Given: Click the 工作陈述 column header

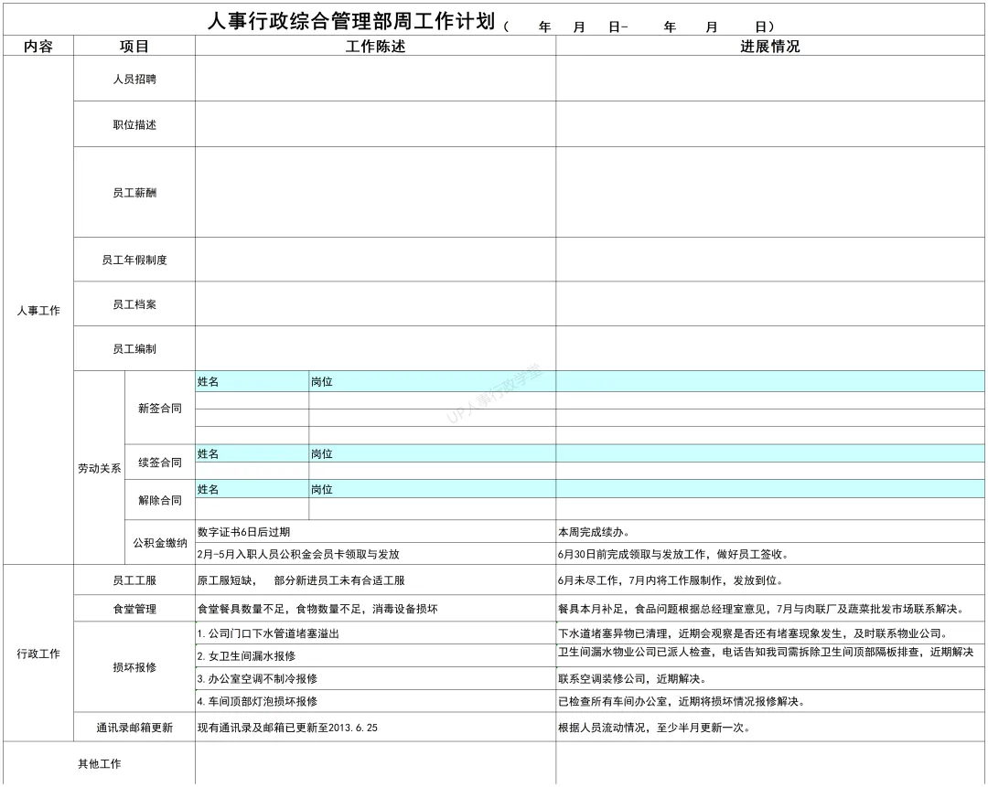Looking at the screenshot, I should pyautogui.click(x=376, y=46).
